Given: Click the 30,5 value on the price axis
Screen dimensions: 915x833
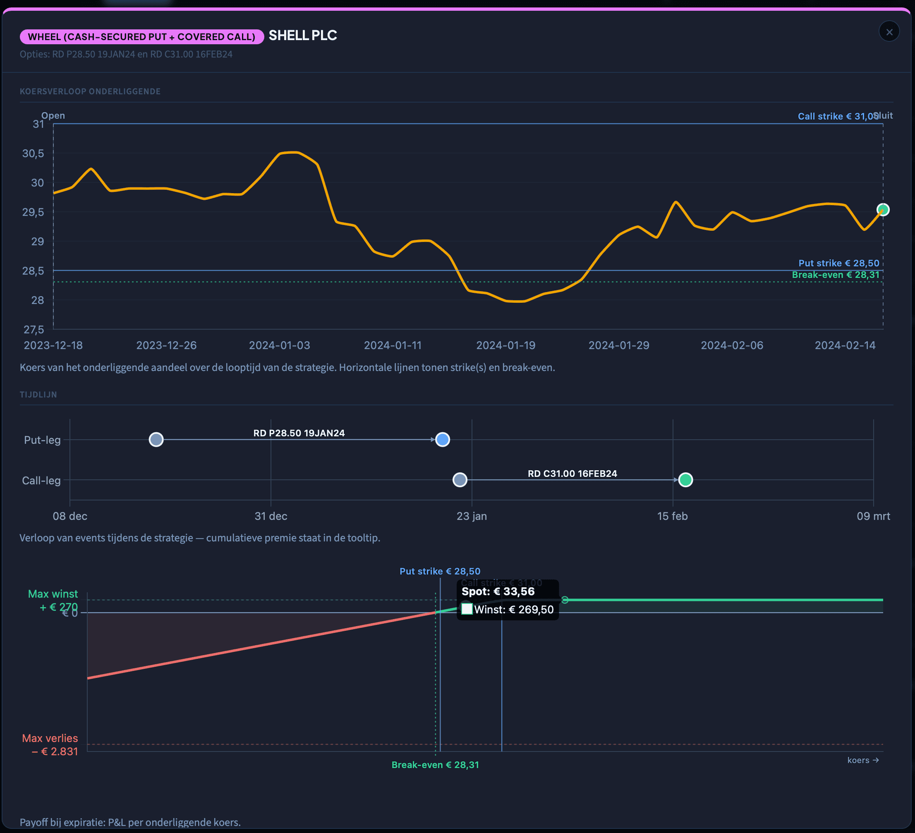Looking at the screenshot, I should (x=33, y=153).
